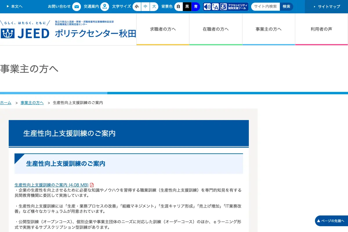Set text size to 中
348x232 pixels.
pos(145,6)
